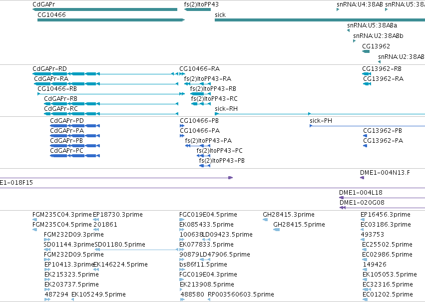
Task: Select the EC01202.5prime EST
Action: click(x=365, y=300)
